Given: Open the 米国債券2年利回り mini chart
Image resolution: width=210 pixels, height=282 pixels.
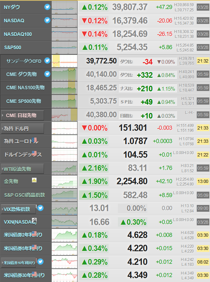Looking at the screenshot, I should 64,235.
